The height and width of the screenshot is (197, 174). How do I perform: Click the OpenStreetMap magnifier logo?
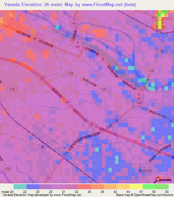click(162, 180)
